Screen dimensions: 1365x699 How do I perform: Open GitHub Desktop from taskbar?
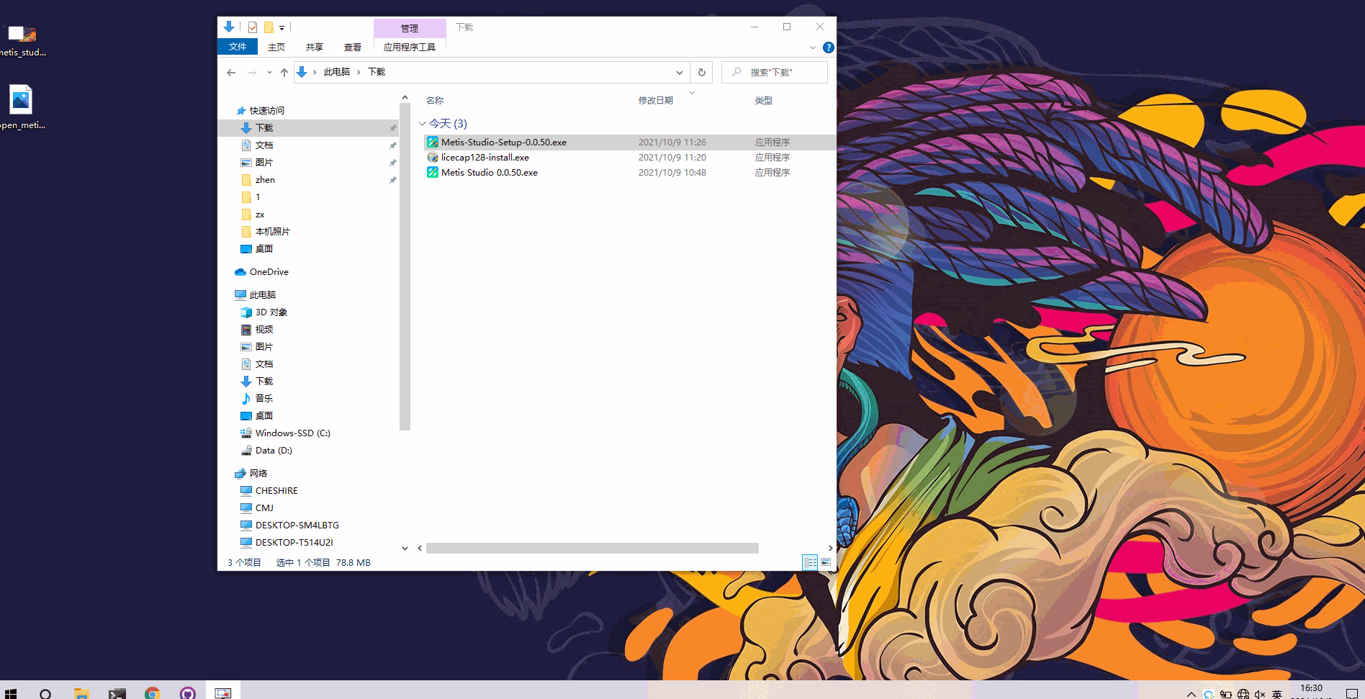click(x=187, y=693)
